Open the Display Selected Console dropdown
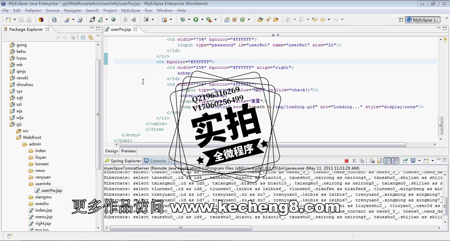450x241 pixels. point(419,161)
